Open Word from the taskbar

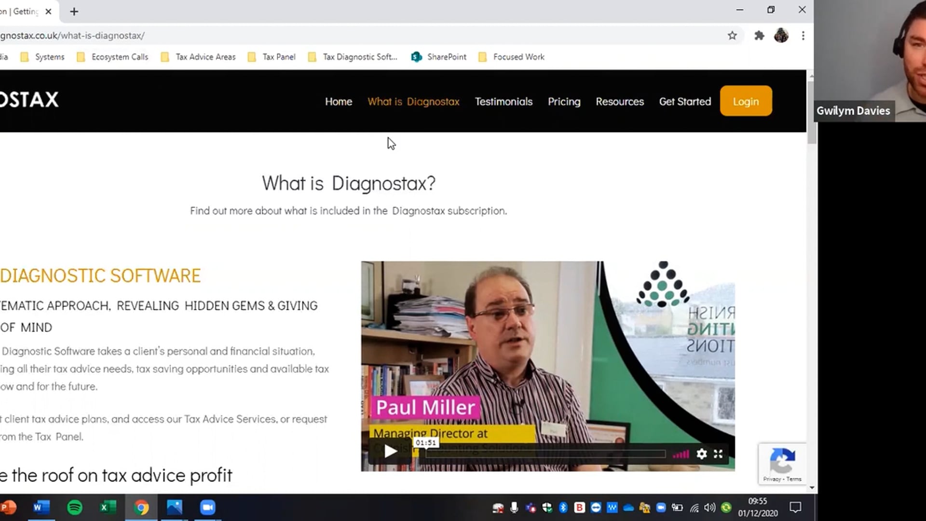(x=41, y=507)
